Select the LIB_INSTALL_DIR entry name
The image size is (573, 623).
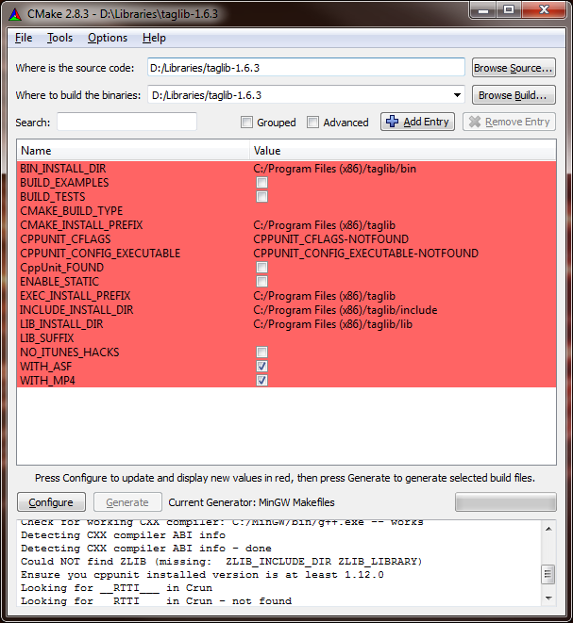[x=61, y=324]
